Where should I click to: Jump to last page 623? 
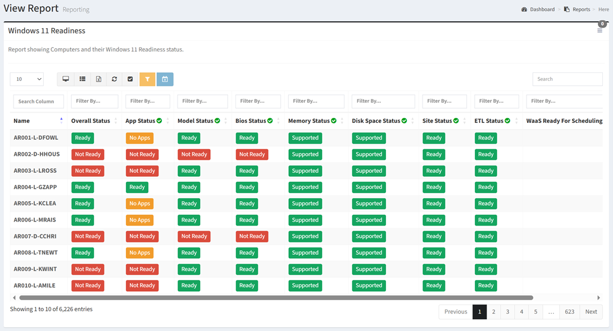pos(569,312)
